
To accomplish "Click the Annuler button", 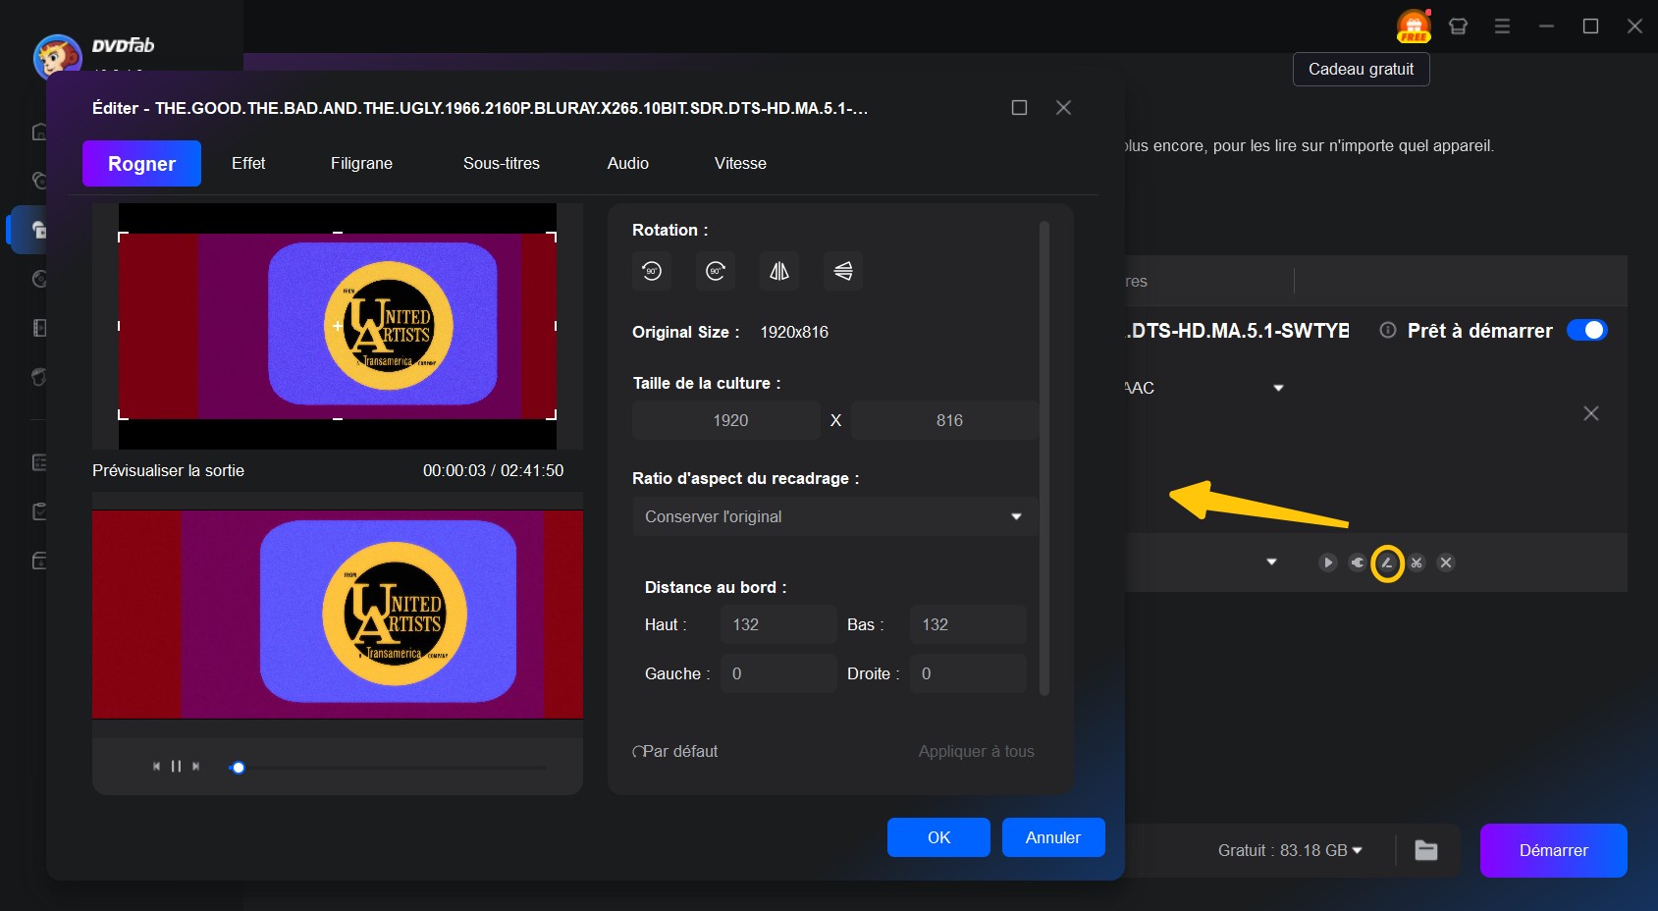I will (x=1053, y=837).
